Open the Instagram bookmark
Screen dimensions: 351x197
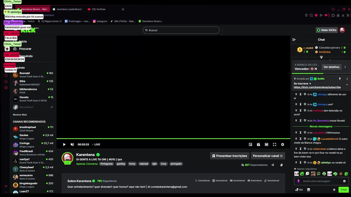click(100, 21)
